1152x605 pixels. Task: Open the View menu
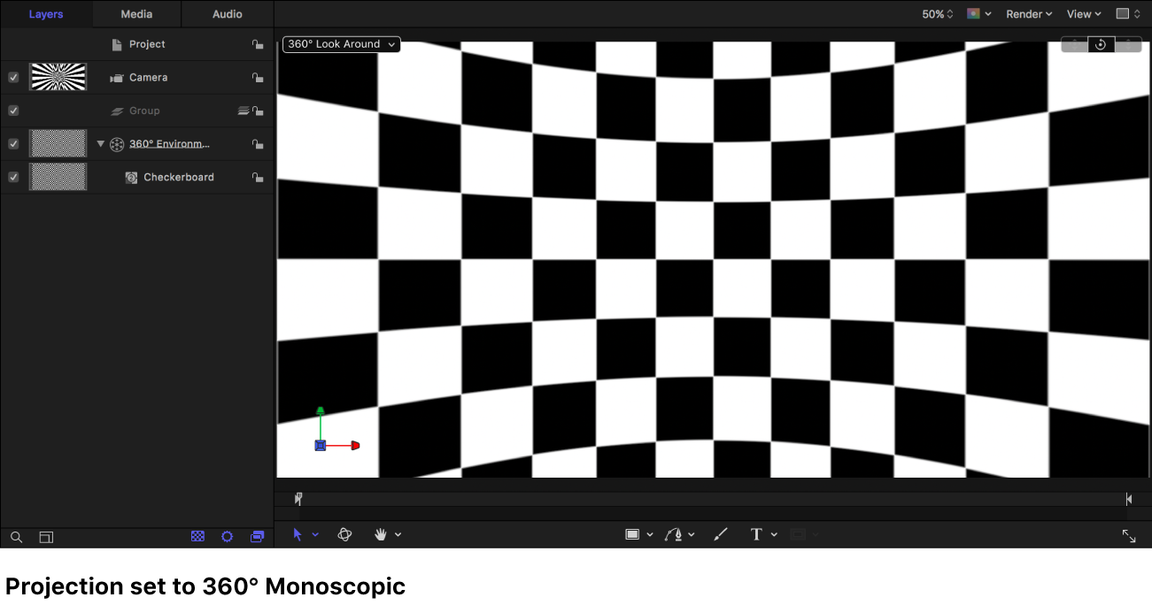(x=1083, y=13)
